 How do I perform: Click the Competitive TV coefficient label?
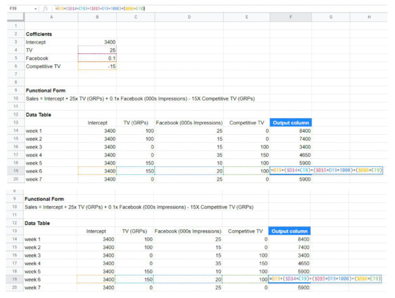(x=43, y=66)
